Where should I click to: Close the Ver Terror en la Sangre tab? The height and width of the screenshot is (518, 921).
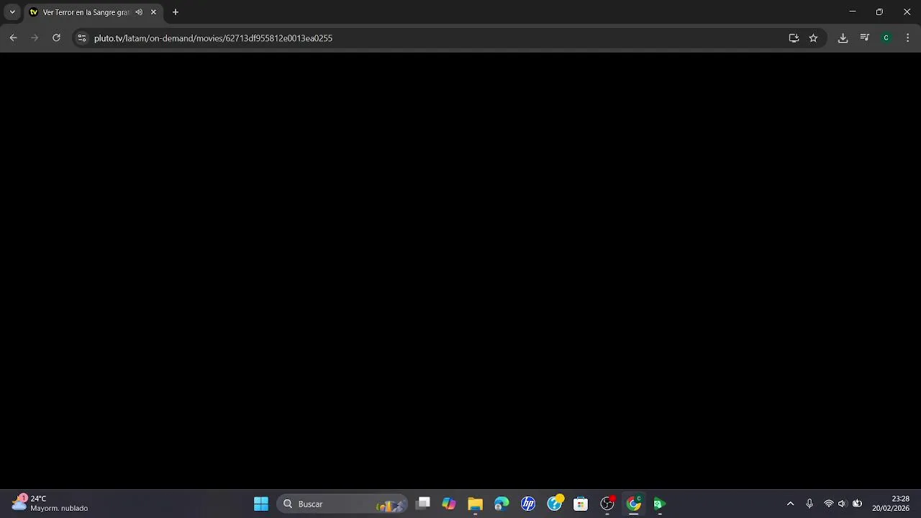(153, 12)
